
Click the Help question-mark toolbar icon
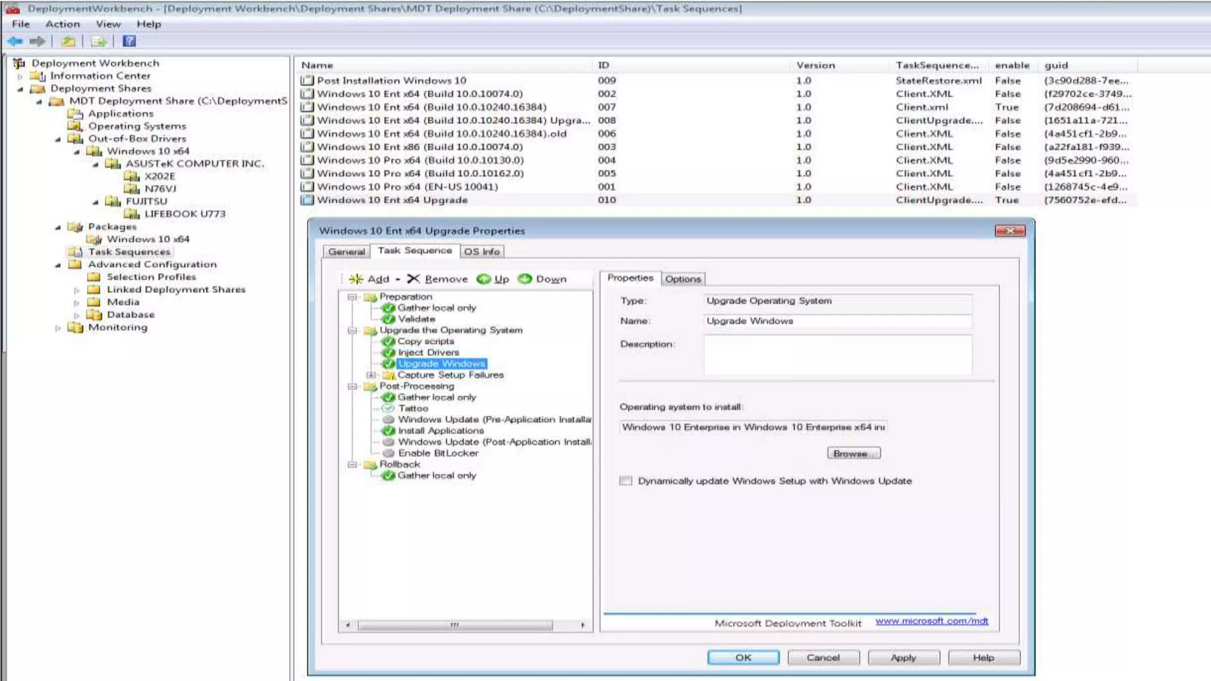[x=129, y=41]
